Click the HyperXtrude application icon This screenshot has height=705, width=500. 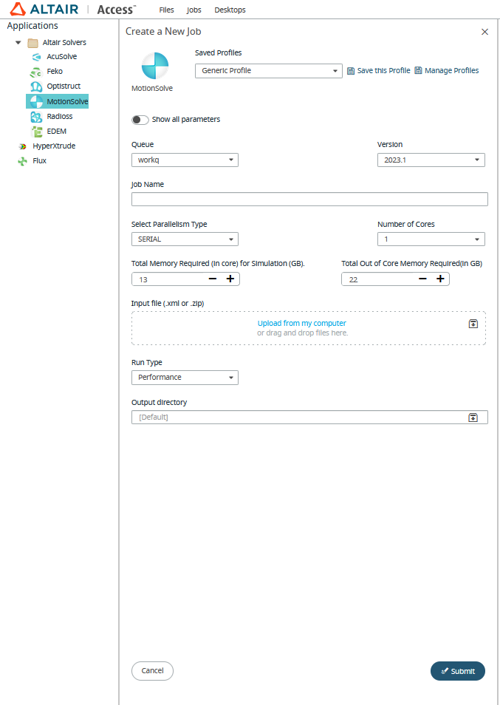pyautogui.click(x=22, y=146)
